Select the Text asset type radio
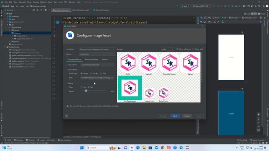This screenshot has height=151, width=269. [101, 73]
